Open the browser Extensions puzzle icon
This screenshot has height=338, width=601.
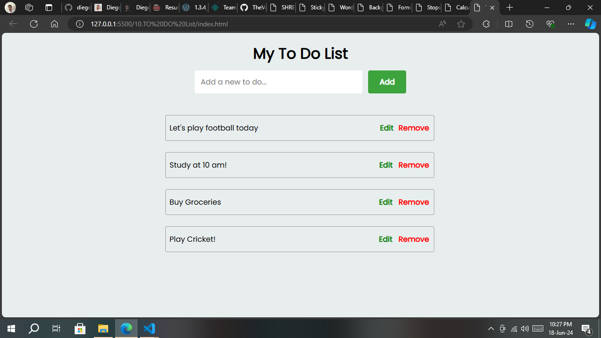click(x=486, y=24)
